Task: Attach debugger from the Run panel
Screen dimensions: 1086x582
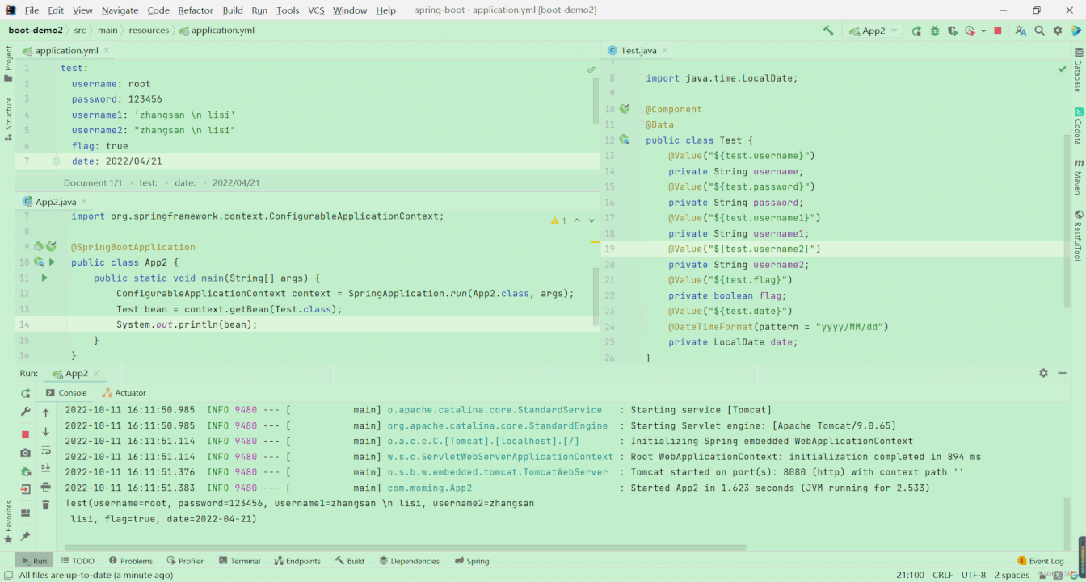Action: click(26, 471)
